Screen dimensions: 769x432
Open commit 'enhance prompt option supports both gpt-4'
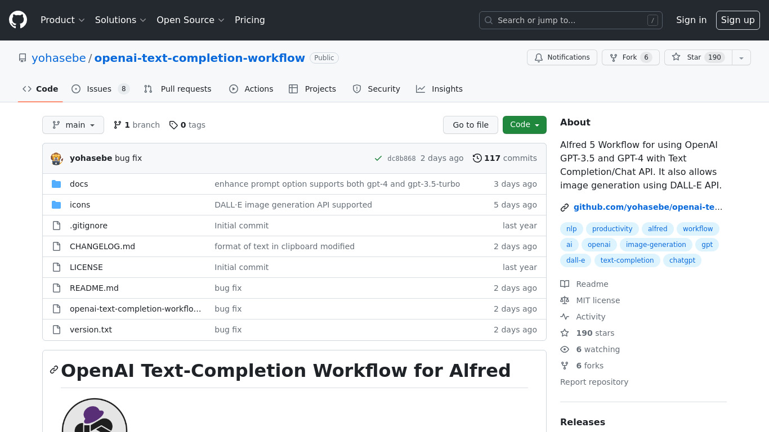(337, 184)
